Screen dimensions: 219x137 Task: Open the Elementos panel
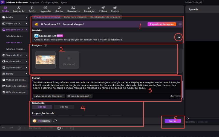[73, 9]
